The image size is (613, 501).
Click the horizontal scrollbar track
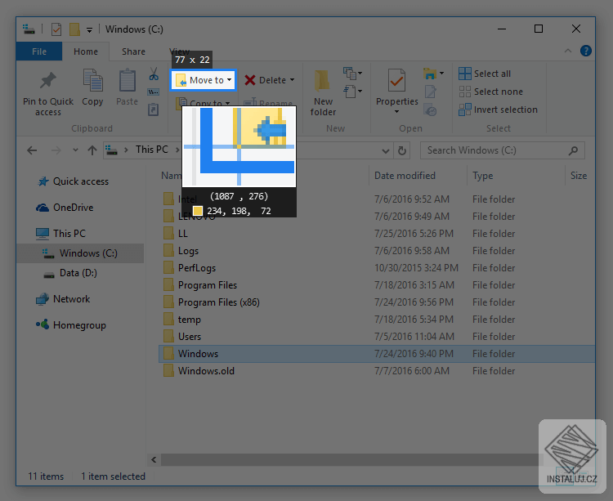[350, 459]
